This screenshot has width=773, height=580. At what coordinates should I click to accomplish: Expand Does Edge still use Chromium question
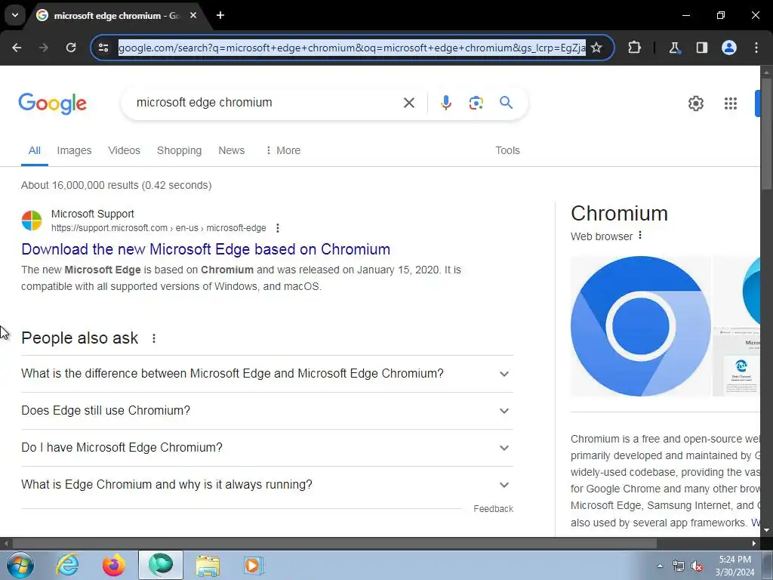[x=267, y=411]
